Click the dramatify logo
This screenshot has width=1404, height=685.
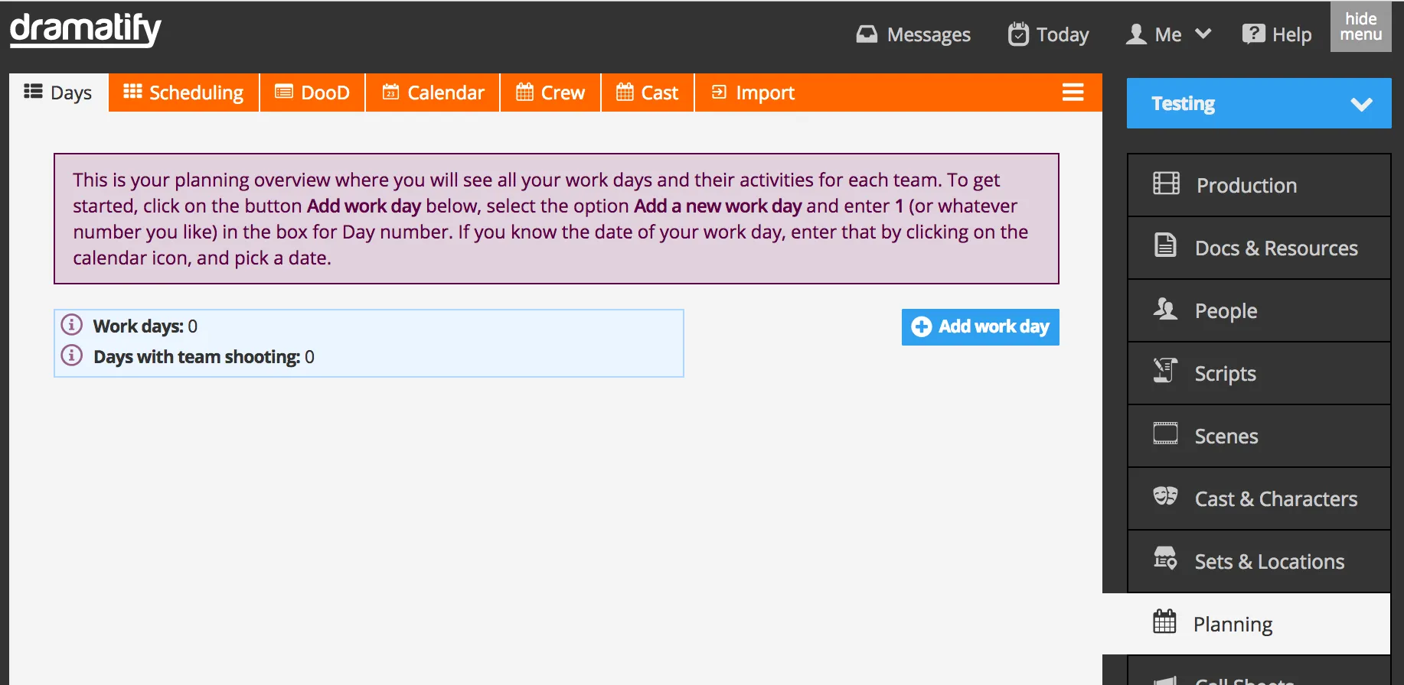click(x=85, y=31)
